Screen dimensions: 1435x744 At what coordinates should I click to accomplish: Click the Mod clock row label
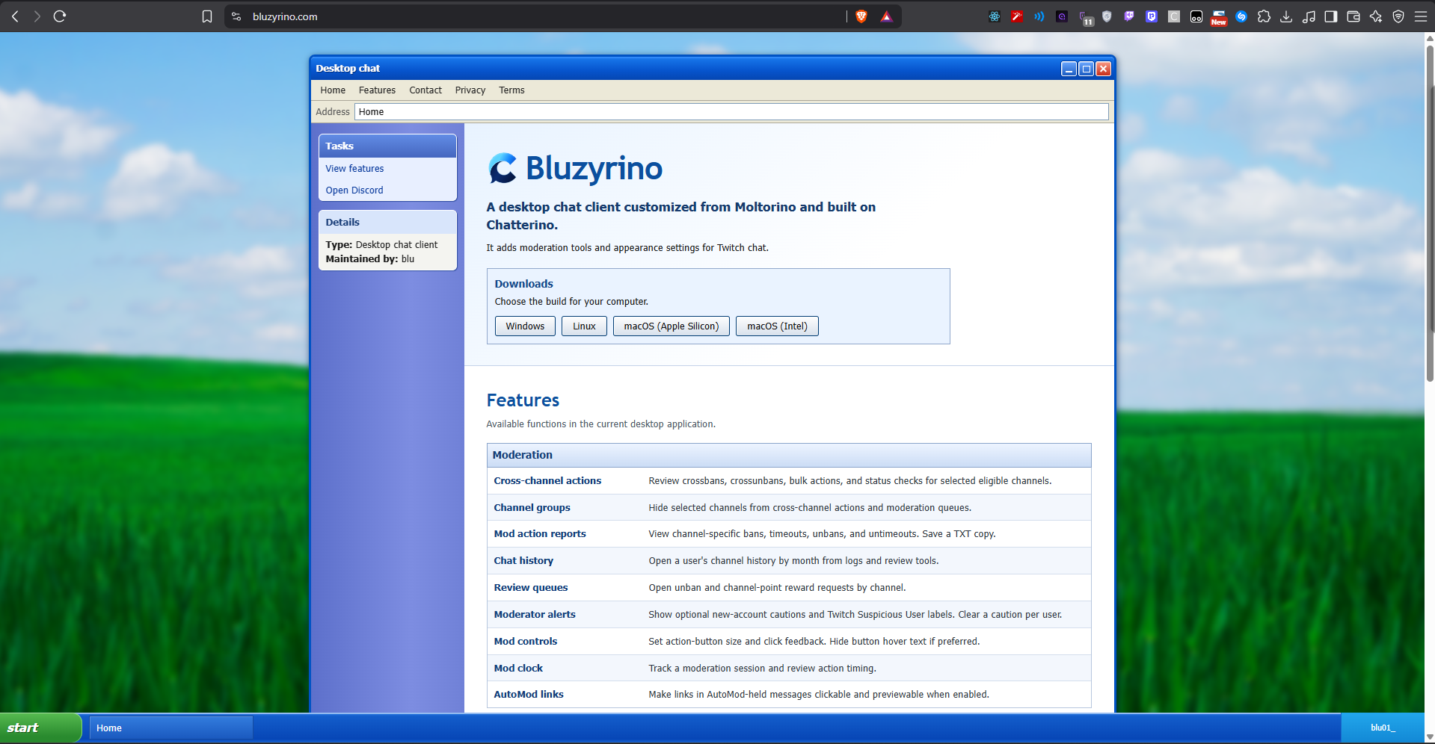[518, 669]
